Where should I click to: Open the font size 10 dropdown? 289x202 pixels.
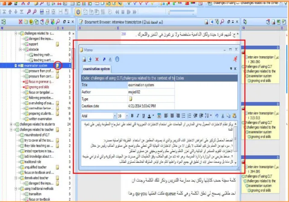pyautogui.click(x=127, y=116)
